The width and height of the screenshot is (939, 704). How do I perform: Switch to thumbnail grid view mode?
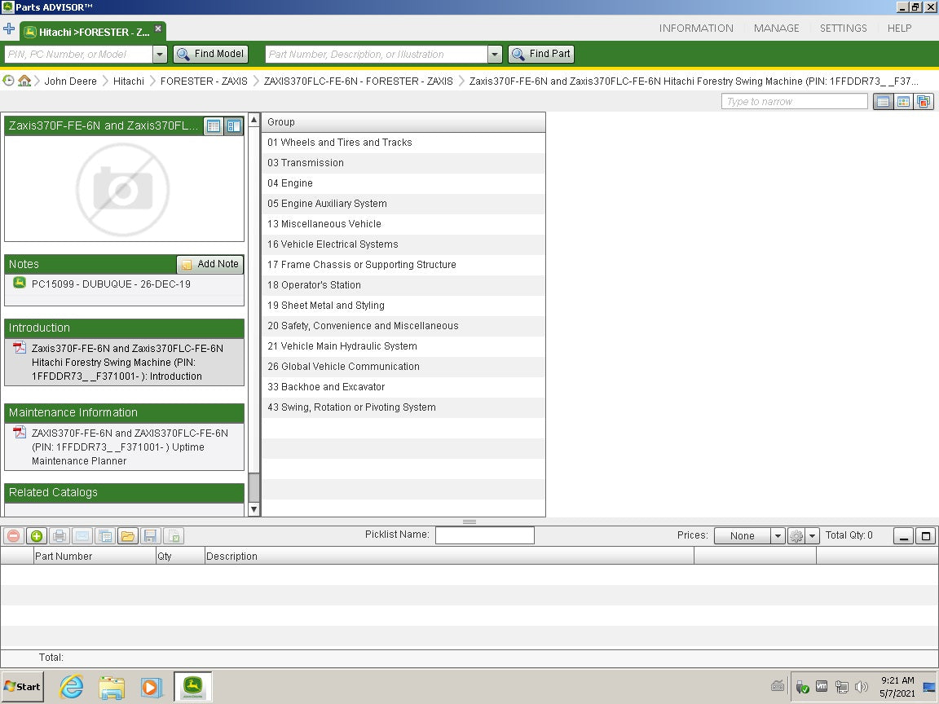[x=903, y=102]
